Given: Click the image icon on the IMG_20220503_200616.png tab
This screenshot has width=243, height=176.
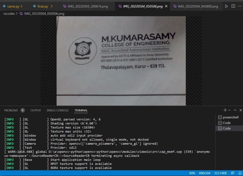Looking at the screenshot, I should [65, 6].
